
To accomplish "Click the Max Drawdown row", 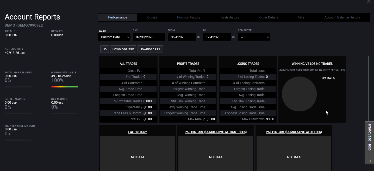I will 248,119.
